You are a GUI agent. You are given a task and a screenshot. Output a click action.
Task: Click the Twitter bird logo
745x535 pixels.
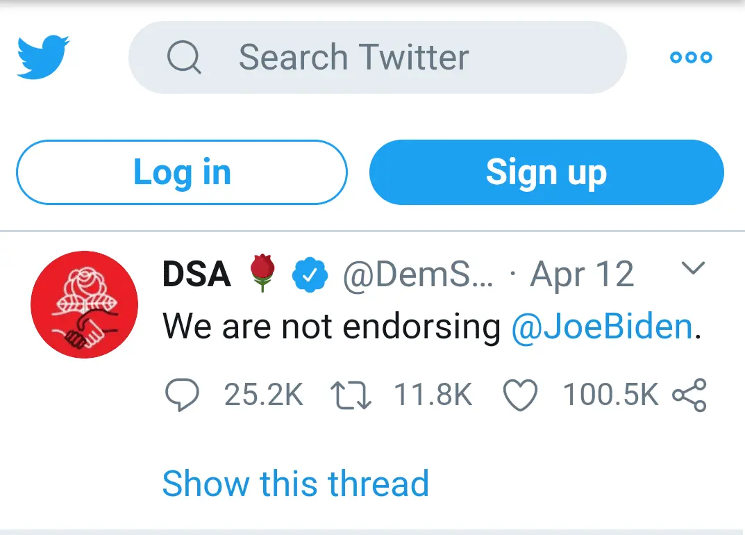point(43,57)
